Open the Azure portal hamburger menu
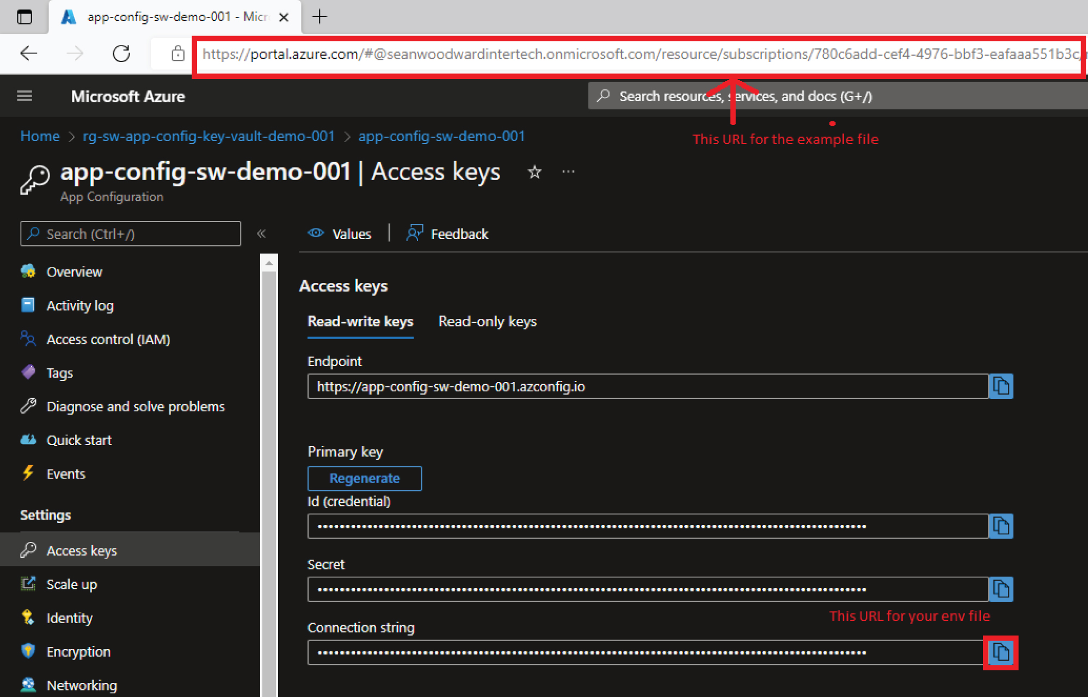1088x697 pixels. tap(24, 96)
